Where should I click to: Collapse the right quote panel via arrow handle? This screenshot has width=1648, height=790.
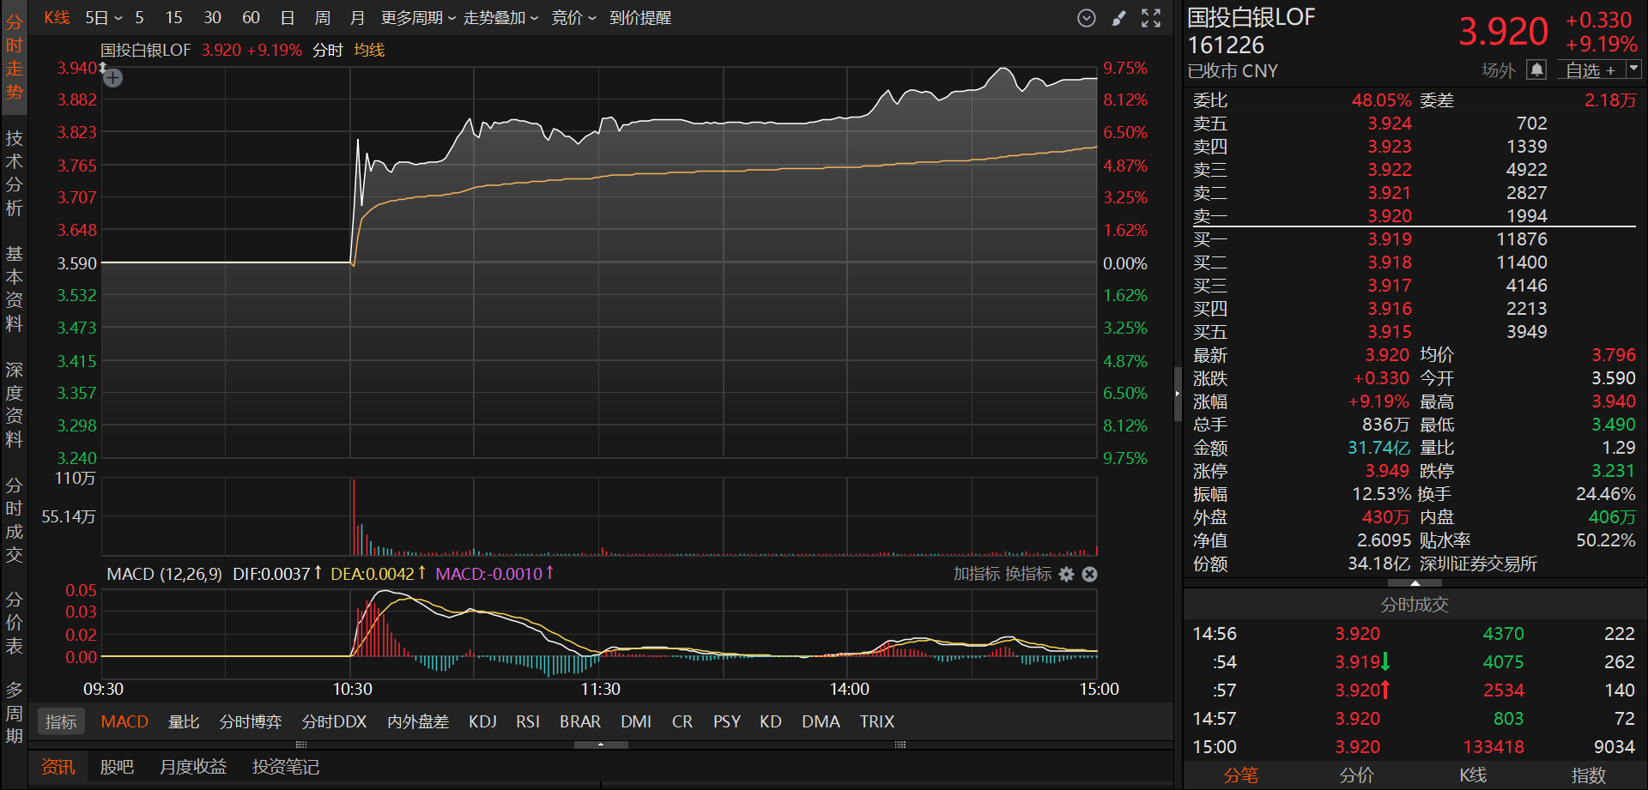click(x=1178, y=394)
